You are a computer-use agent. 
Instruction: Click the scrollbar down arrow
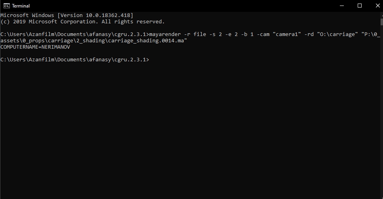pyautogui.click(x=381, y=197)
